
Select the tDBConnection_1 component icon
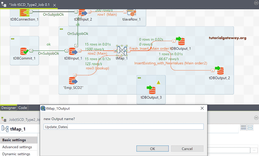pyautogui.click(x=24, y=12)
